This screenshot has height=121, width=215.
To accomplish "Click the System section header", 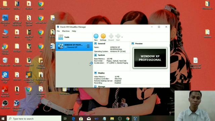I will (101, 55).
